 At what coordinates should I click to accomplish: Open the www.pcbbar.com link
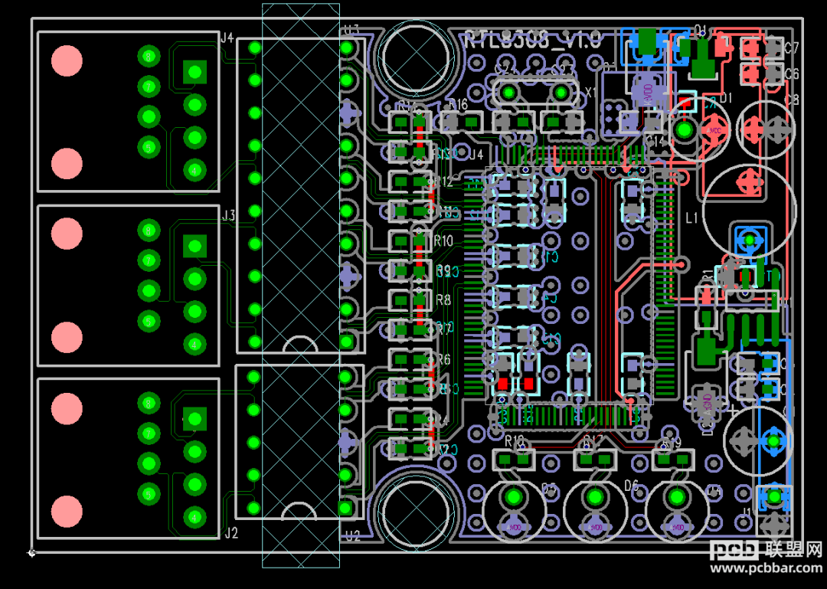click(766, 568)
